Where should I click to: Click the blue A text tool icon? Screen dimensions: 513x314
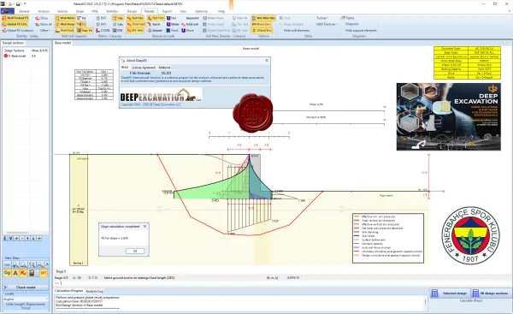pos(15,273)
